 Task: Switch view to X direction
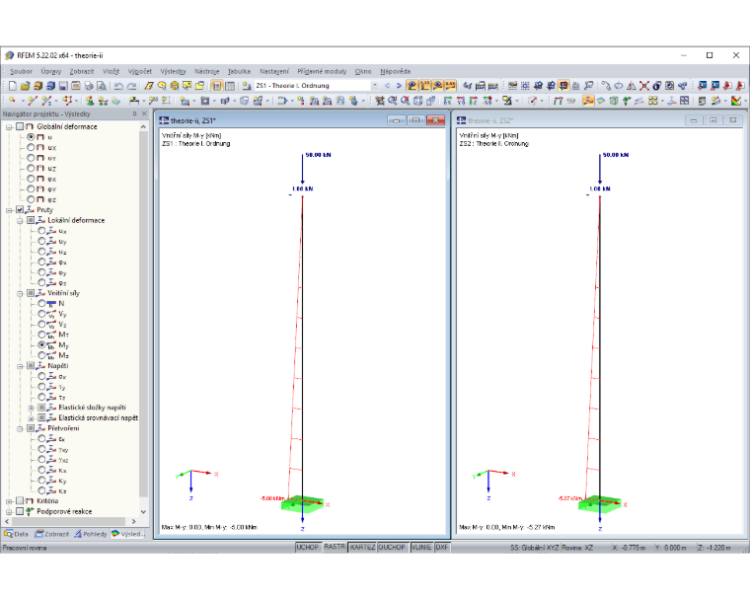click(x=448, y=101)
